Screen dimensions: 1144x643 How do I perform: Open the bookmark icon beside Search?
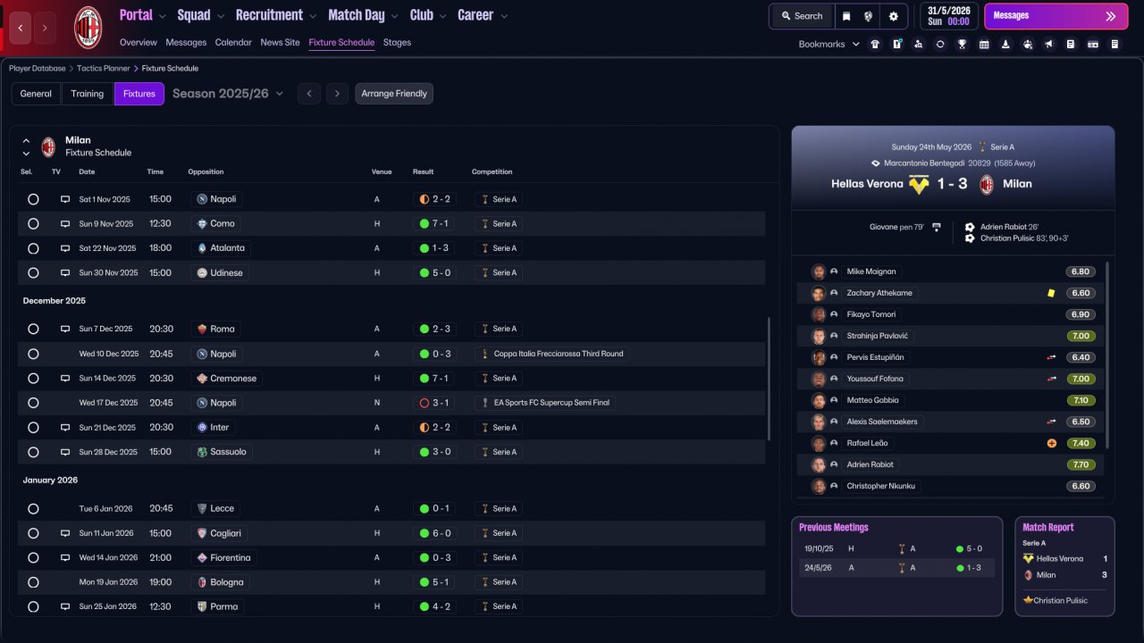[846, 16]
